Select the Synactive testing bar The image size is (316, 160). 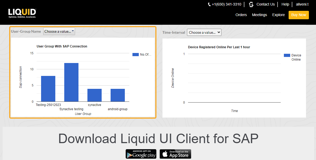[71, 83]
